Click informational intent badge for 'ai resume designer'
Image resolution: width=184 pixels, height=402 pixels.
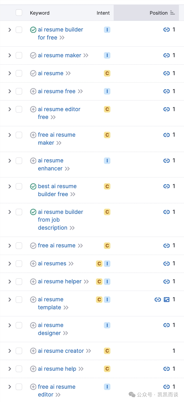pos(107,325)
